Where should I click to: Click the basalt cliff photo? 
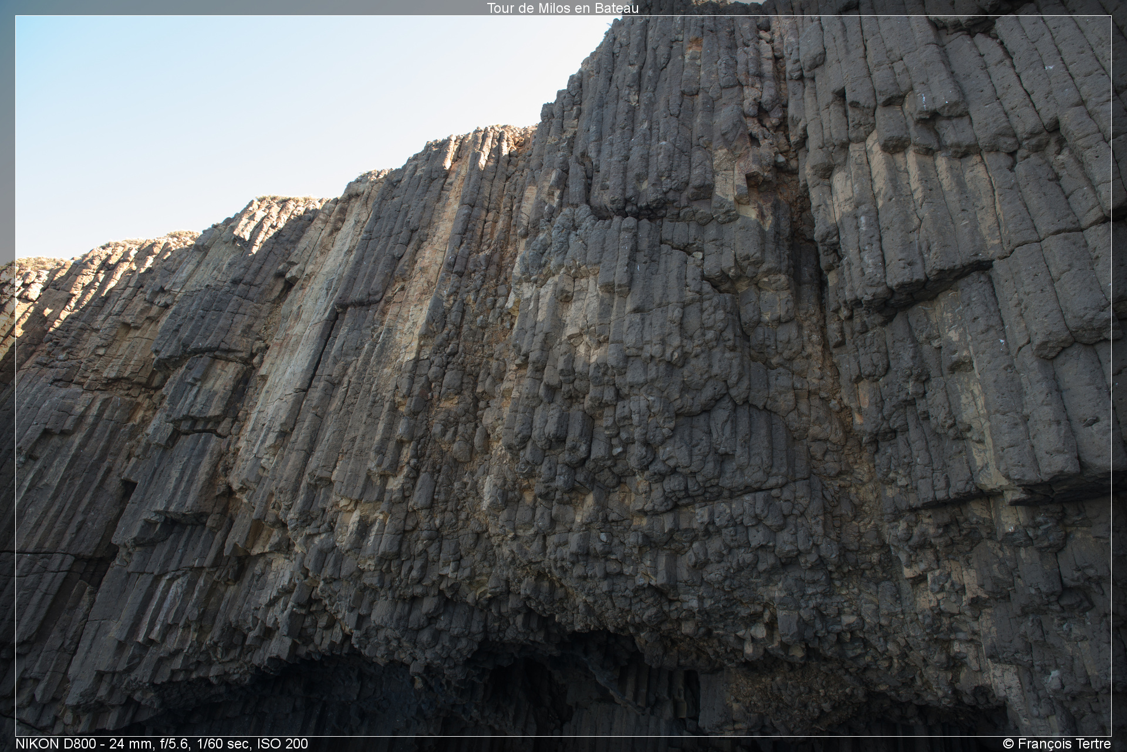click(563, 376)
